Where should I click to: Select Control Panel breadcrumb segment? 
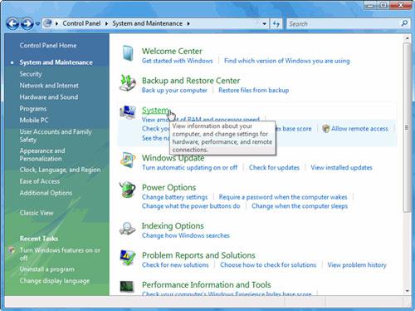(x=81, y=23)
